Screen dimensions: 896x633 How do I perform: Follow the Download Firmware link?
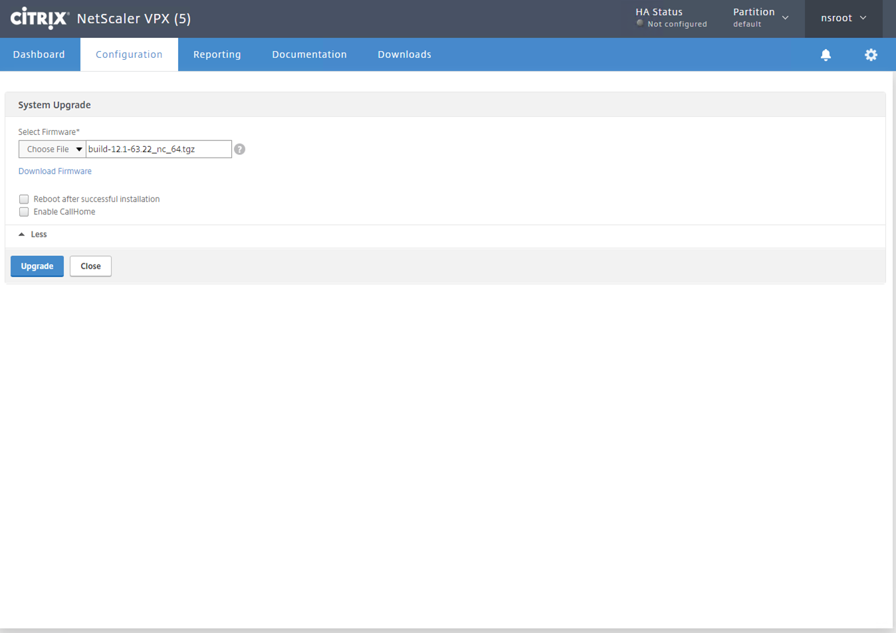(55, 171)
